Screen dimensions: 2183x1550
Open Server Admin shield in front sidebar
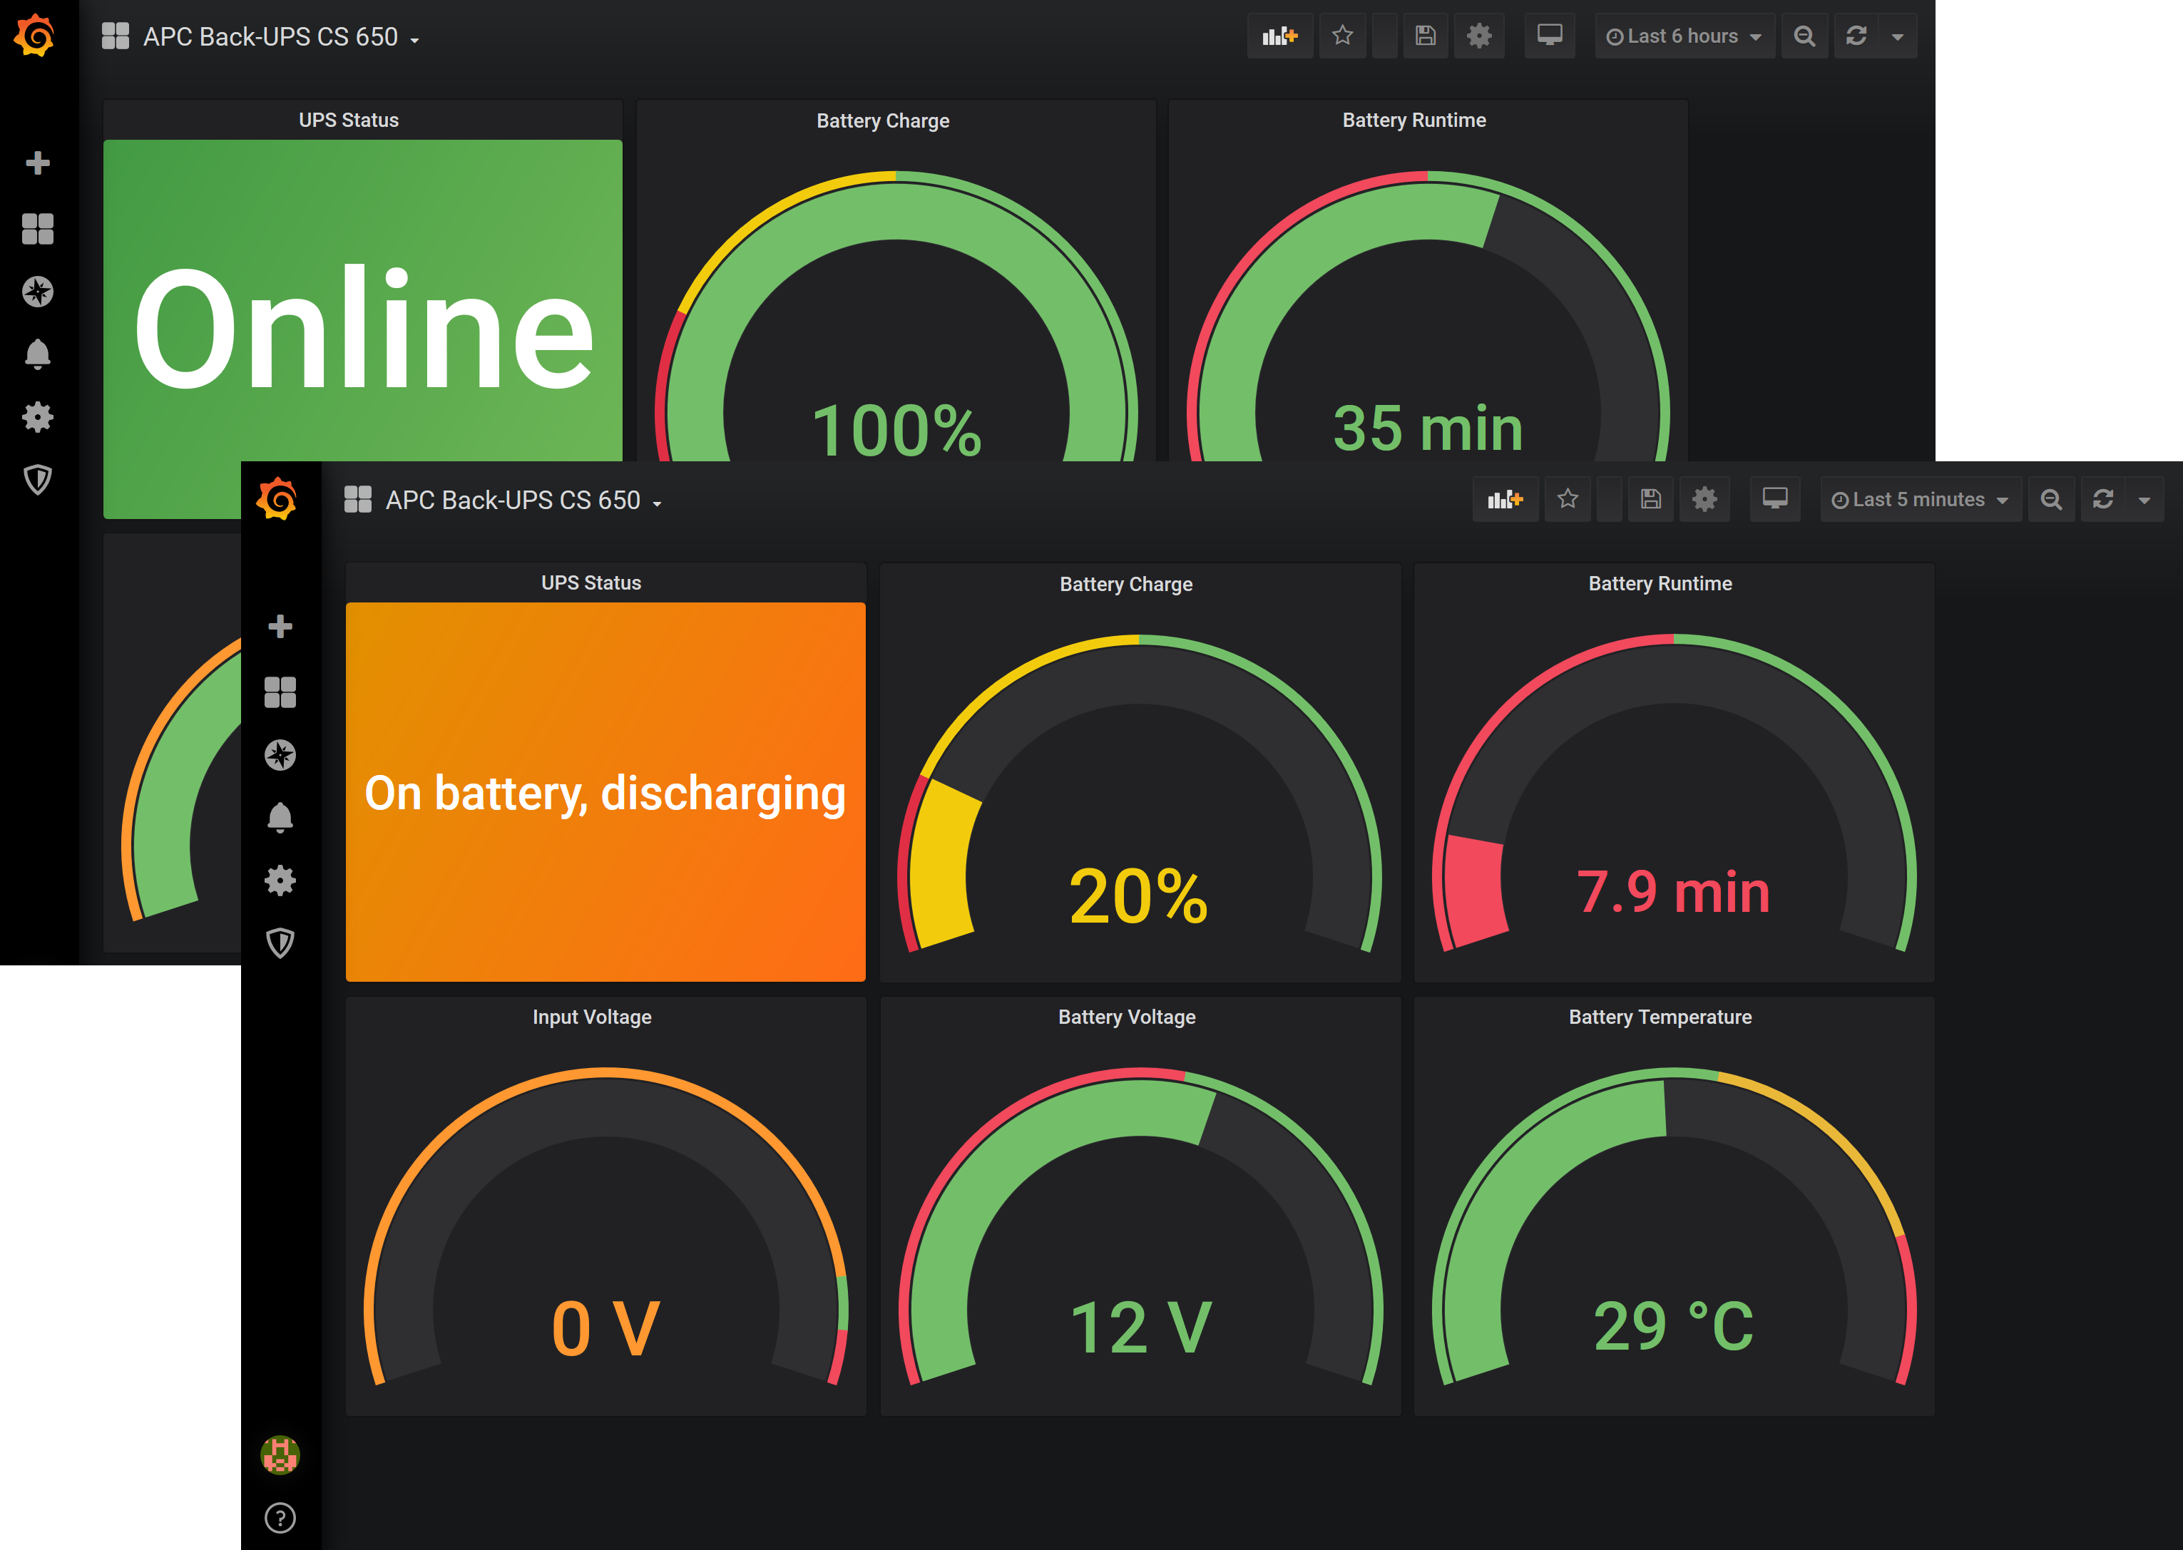pyautogui.click(x=280, y=943)
